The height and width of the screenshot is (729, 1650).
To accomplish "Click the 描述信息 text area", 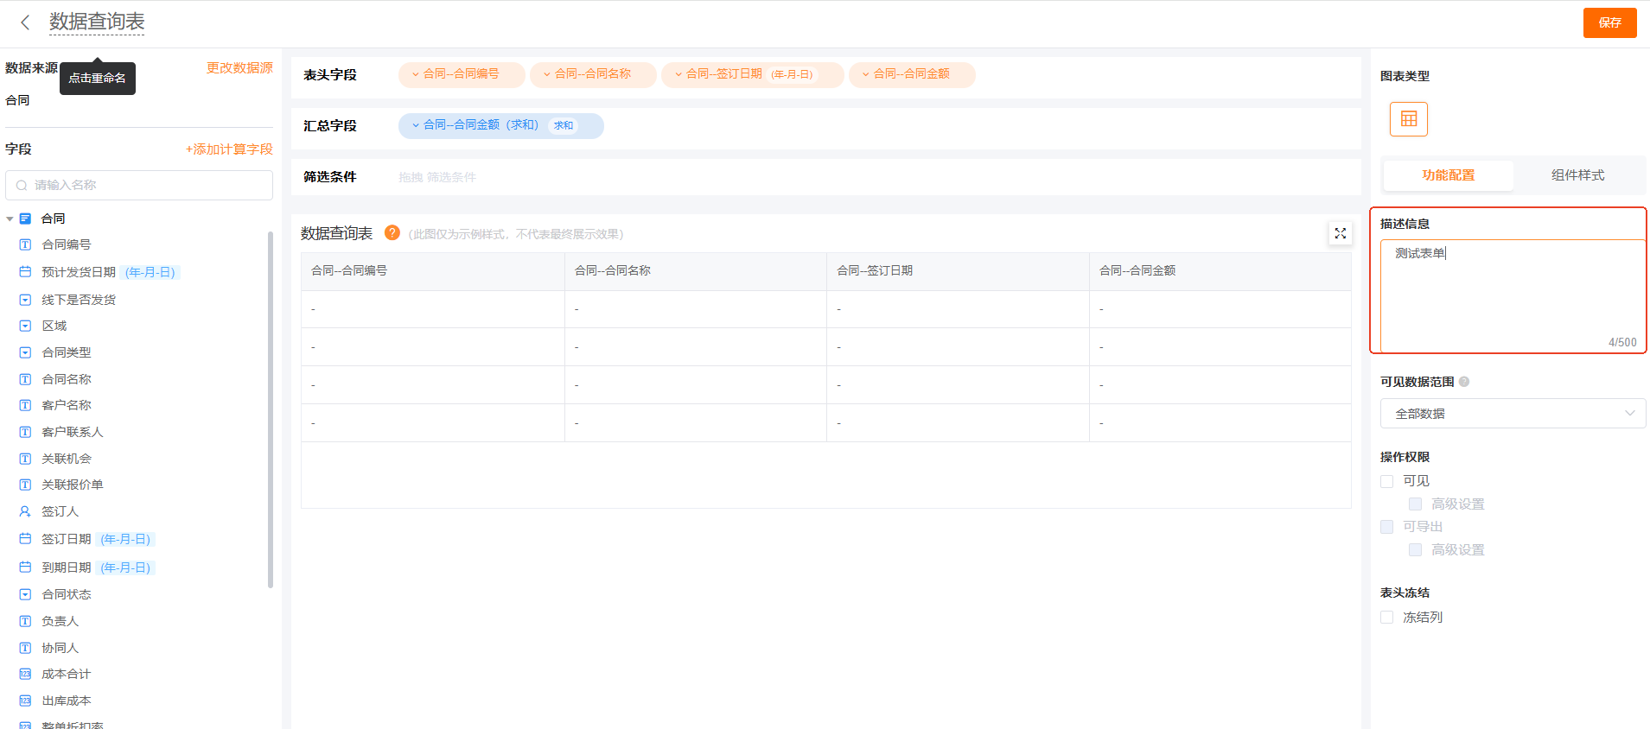I will (x=1512, y=294).
